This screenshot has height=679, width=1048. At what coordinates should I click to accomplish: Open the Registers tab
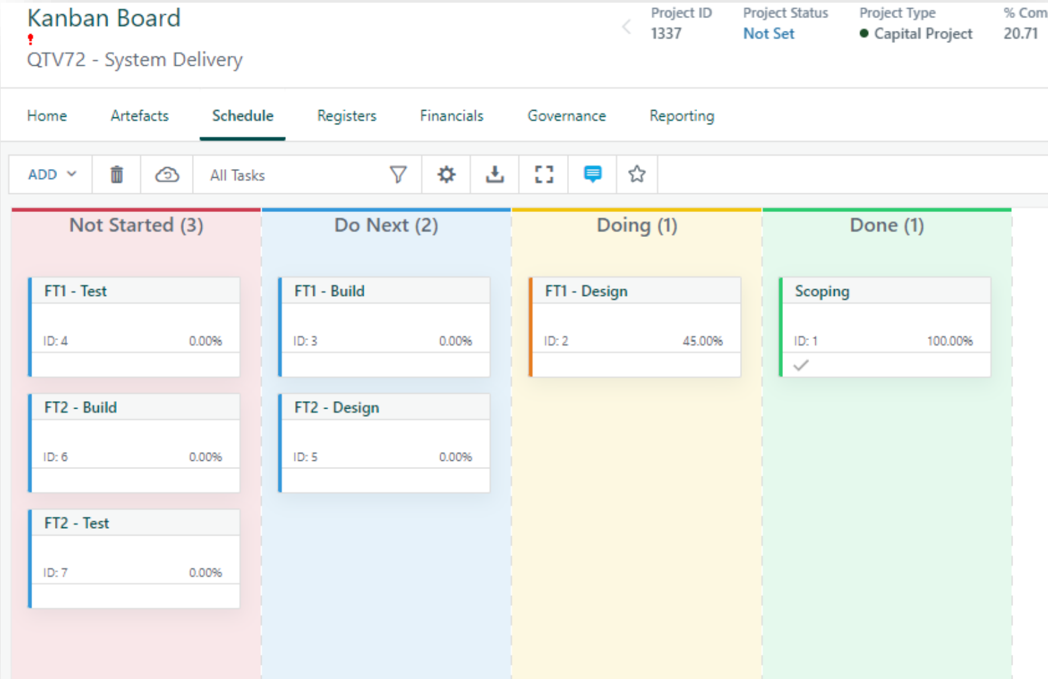tap(347, 115)
